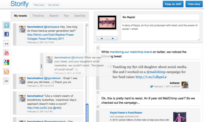
Task: Open the User/list tab
Action: click(x=79, y=16)
